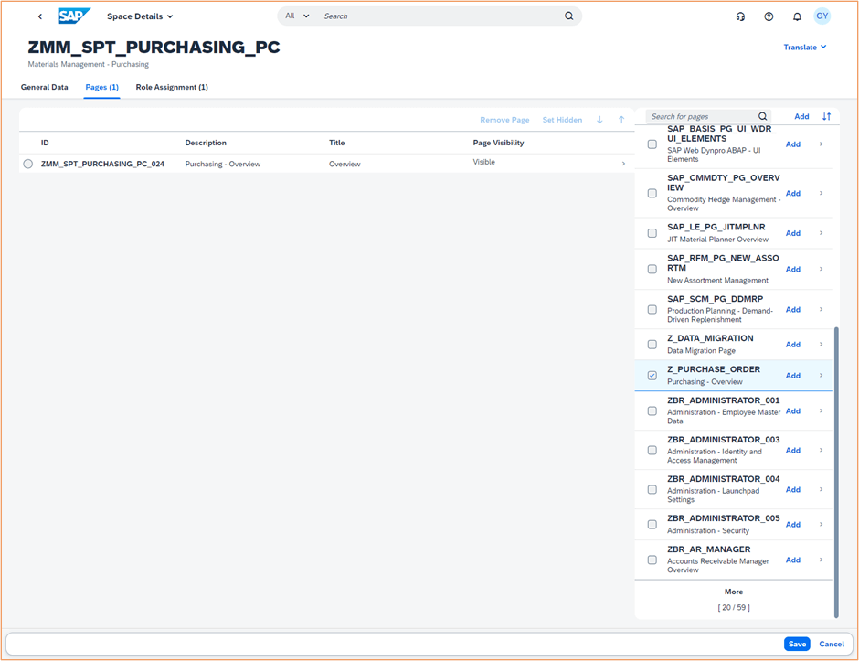
Task: Open the All search scope dropdown
Action: click(297, 16)
